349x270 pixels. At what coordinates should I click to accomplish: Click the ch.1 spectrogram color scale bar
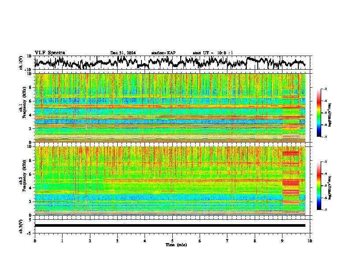(x=319, y=113)
